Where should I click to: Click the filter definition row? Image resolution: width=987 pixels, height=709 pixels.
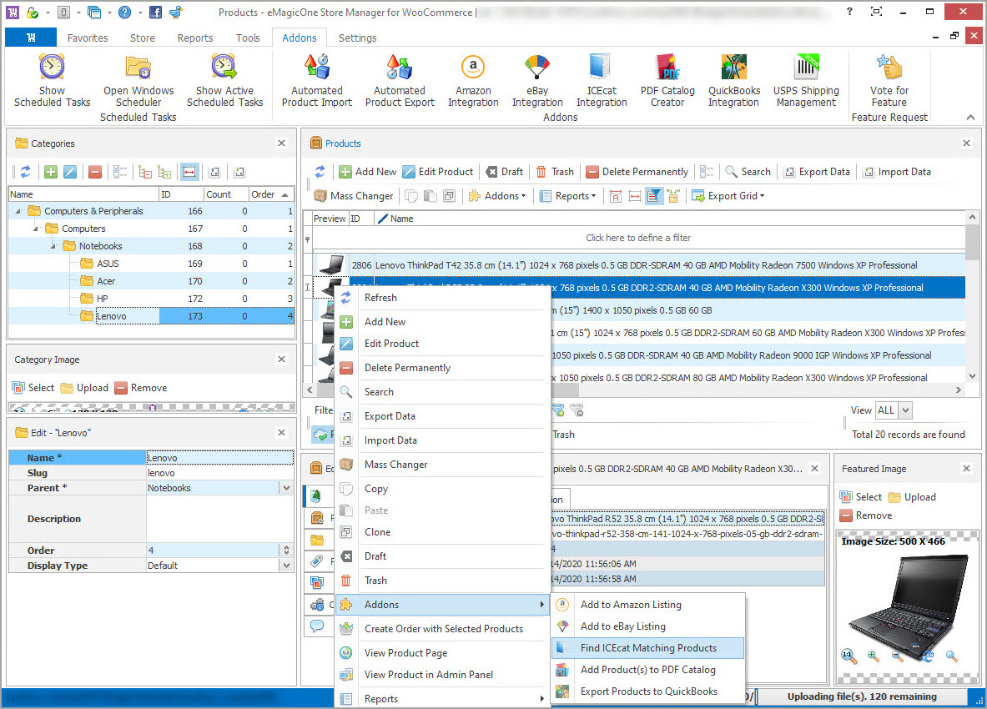[x=638, y=238]
